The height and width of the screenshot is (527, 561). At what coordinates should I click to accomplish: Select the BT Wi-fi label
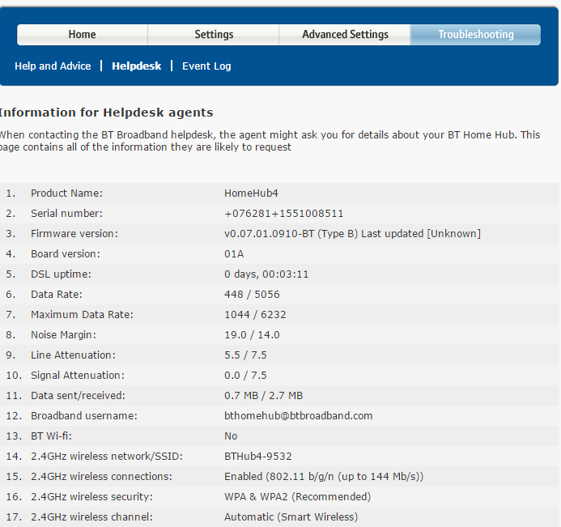pos(51,436)
